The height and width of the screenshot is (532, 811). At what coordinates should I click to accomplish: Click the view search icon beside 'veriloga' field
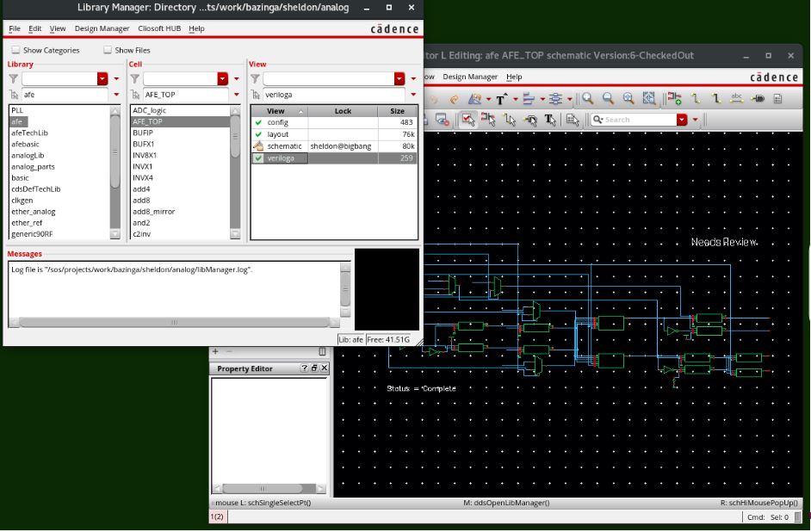point(255,95)
